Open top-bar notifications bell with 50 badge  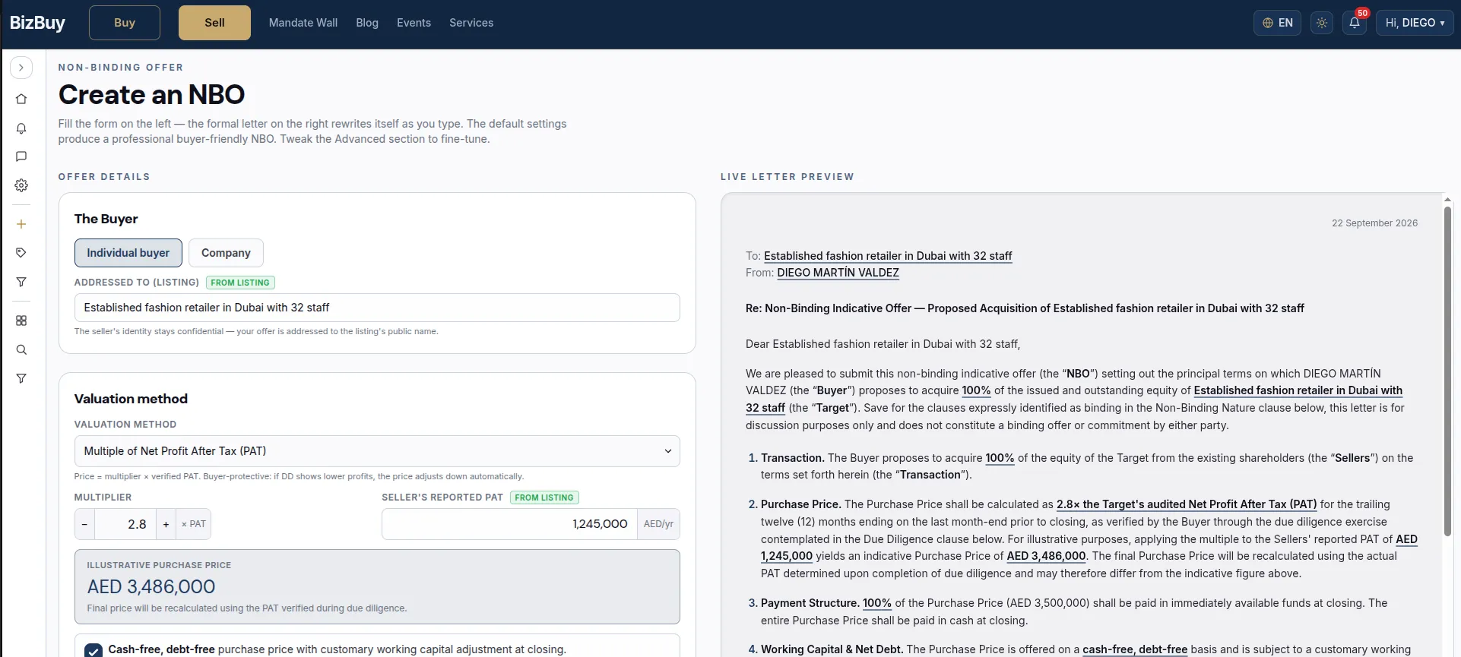pyautogui.click(x=1355, y=23)
